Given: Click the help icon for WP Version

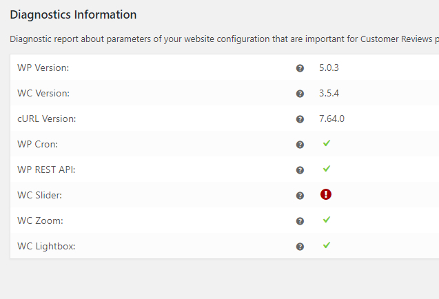Looking at the screenshot, I should click(300, 68).
